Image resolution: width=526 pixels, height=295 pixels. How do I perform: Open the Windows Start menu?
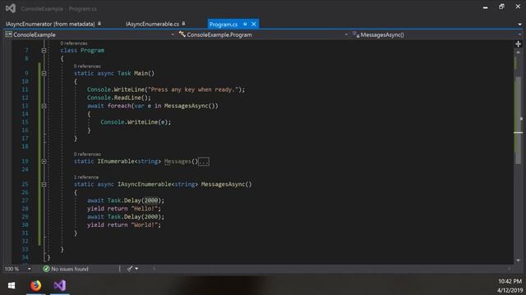point(12,286)
